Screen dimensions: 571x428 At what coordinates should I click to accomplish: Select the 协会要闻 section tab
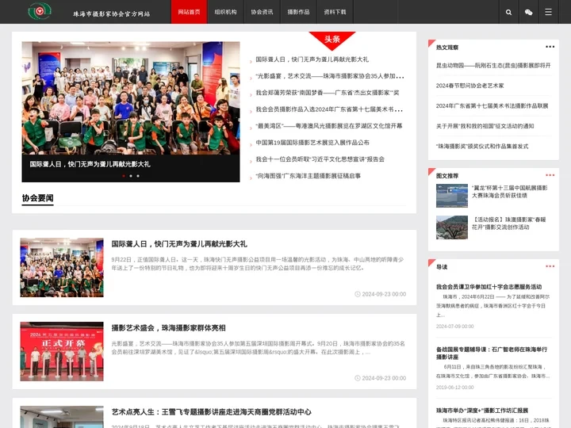point(37,198)
